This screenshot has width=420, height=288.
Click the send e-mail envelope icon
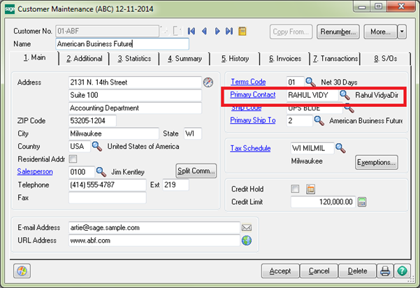tap(247, 228)
